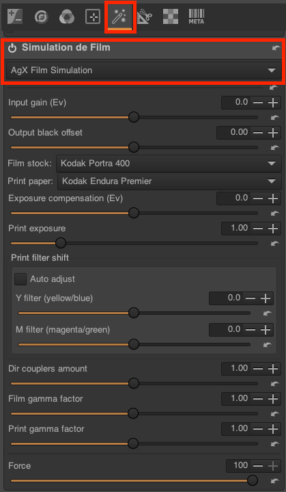The height and width of the screenshot is (492, 286).
Task: Open the Raw tab checkerboard icon
Action: [171, 16]
